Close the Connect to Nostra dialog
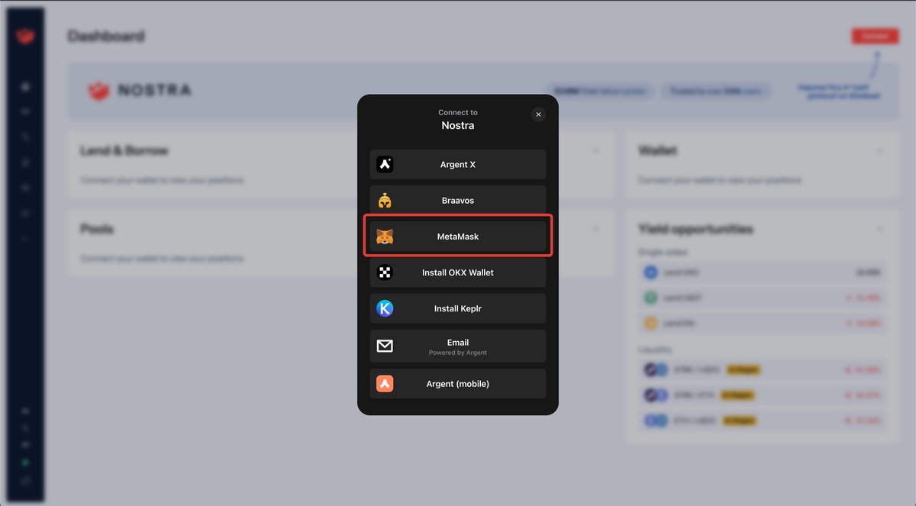Image resolution: width=916 pixels, height=506 pixels. point(538,114)
